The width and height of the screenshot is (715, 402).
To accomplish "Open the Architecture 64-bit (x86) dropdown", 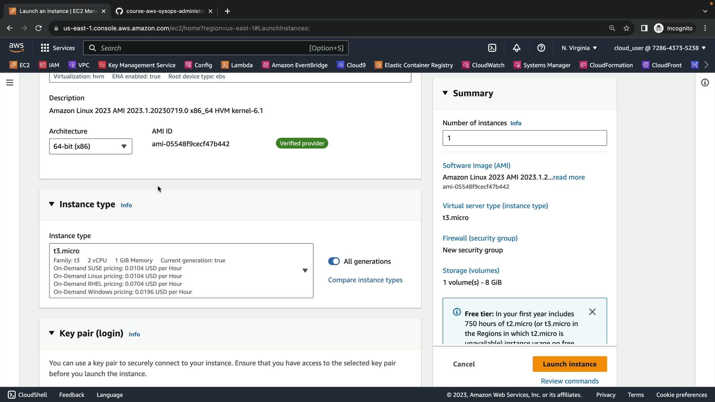I will 90,146.
